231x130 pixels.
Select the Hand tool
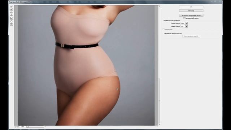point(11,21)
